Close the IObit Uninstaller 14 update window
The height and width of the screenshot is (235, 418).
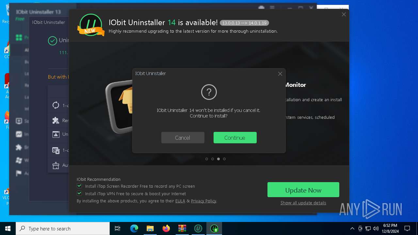tap(344, 14)
